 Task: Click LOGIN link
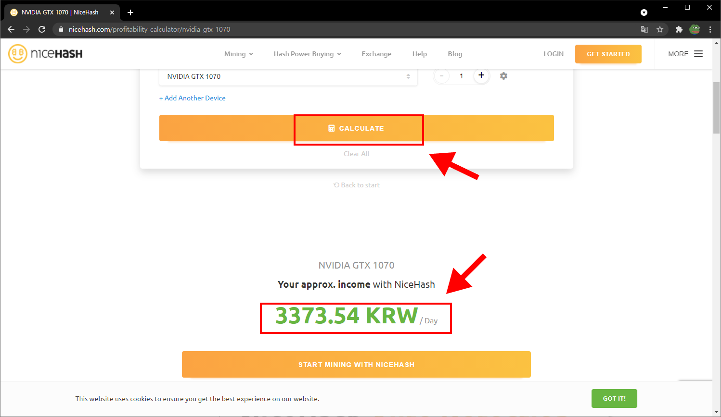[554, 54]
